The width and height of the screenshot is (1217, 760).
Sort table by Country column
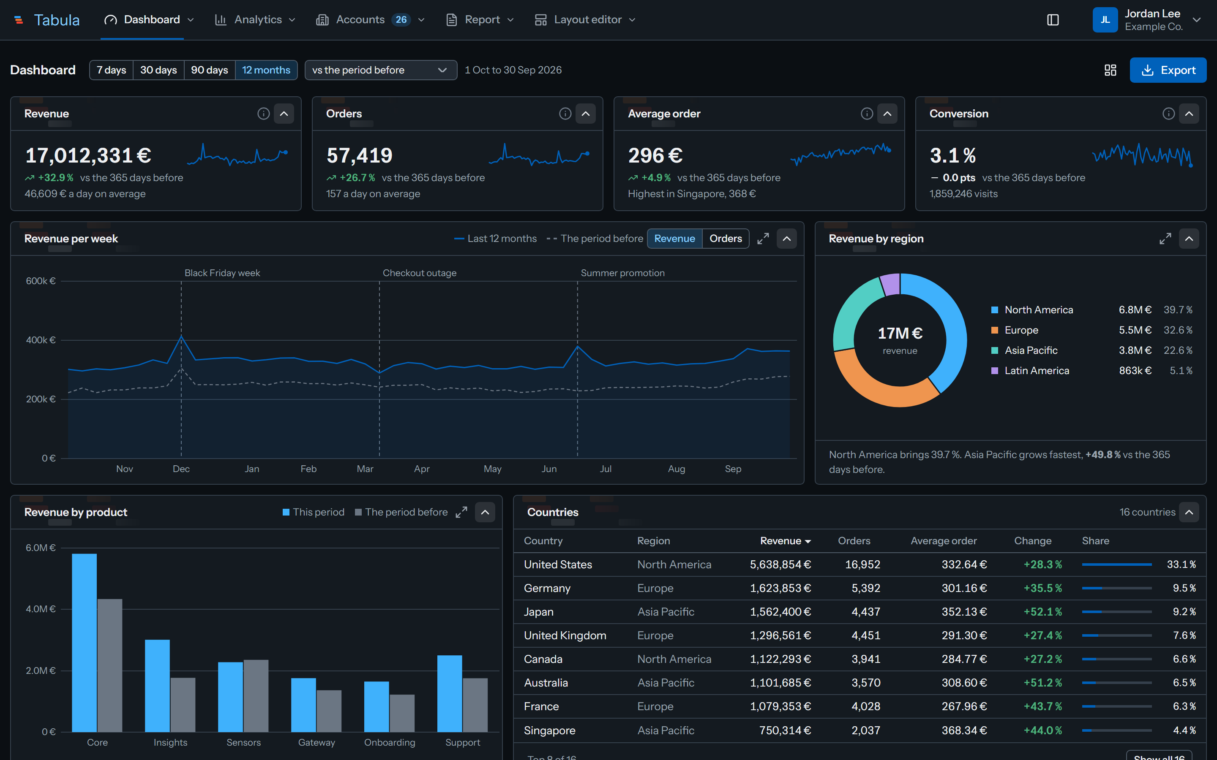click(543, 540)
